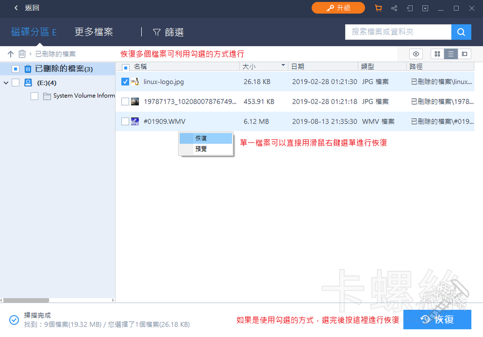The width and height of the screenshot is (483, 337).
Task: Click the share icon in title bar
Action: [x=394, y=8]
